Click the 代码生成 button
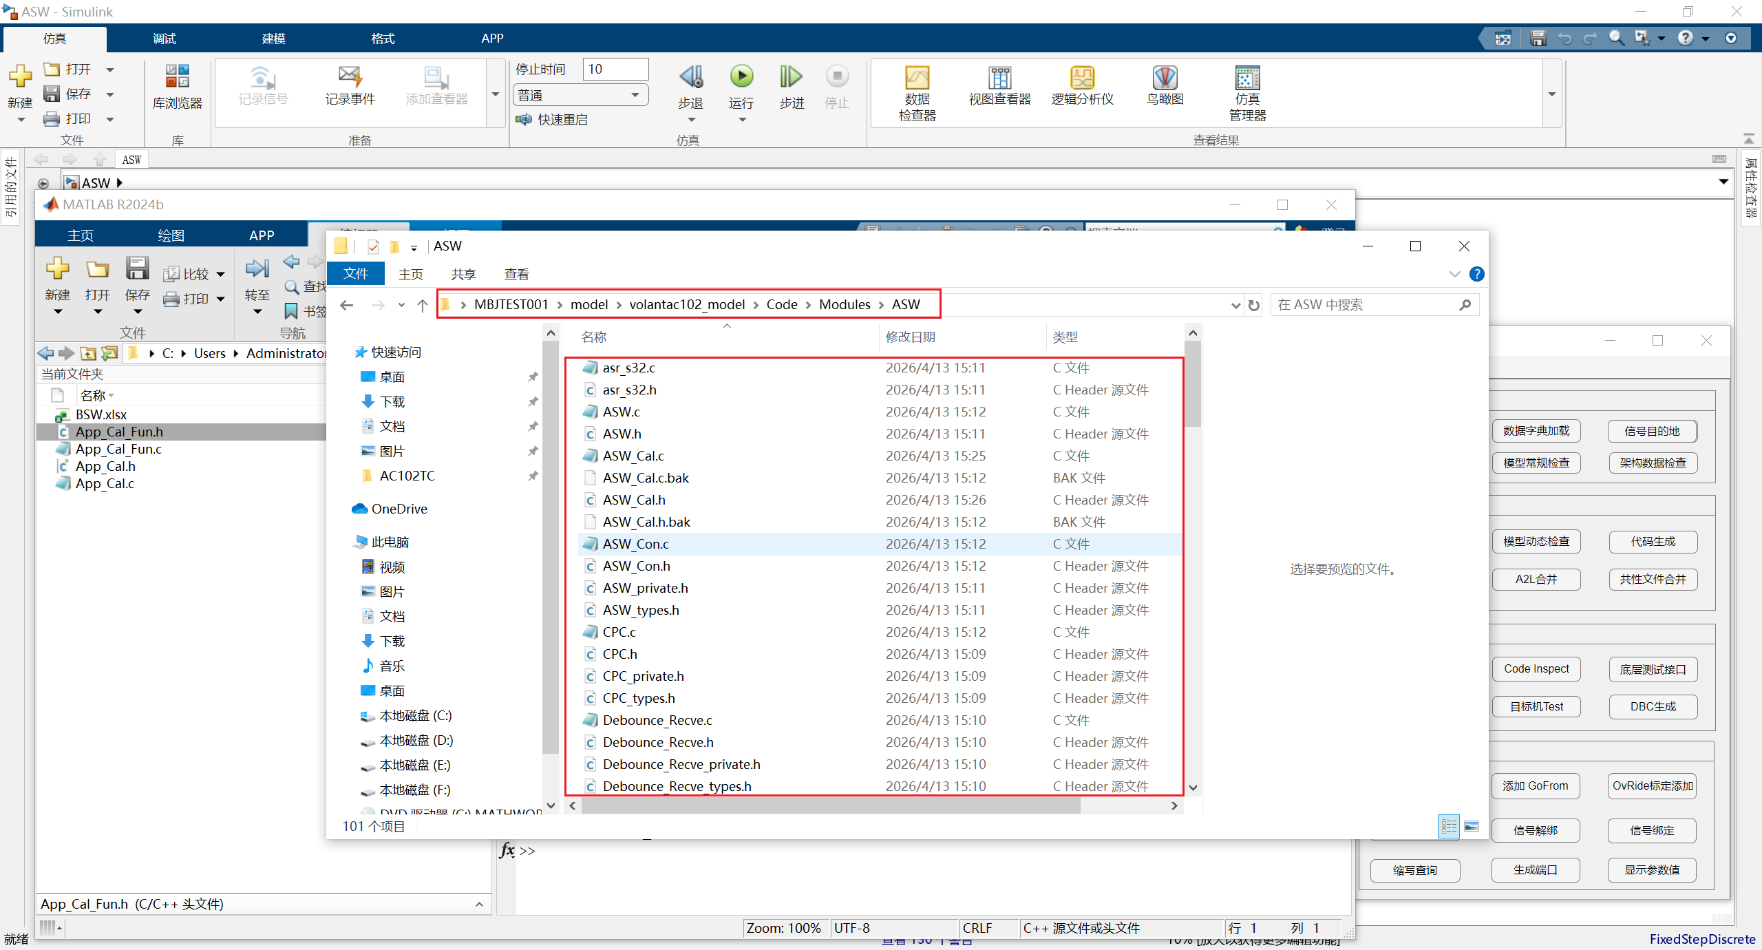Screen dimensions: 1762x950 tap(1653, 542)
